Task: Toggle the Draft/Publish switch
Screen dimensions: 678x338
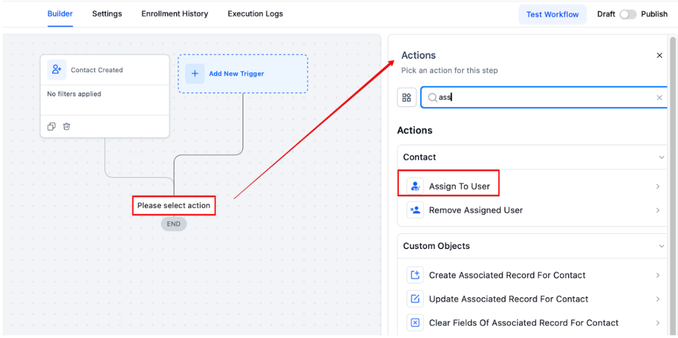Action: coord(628,14)
